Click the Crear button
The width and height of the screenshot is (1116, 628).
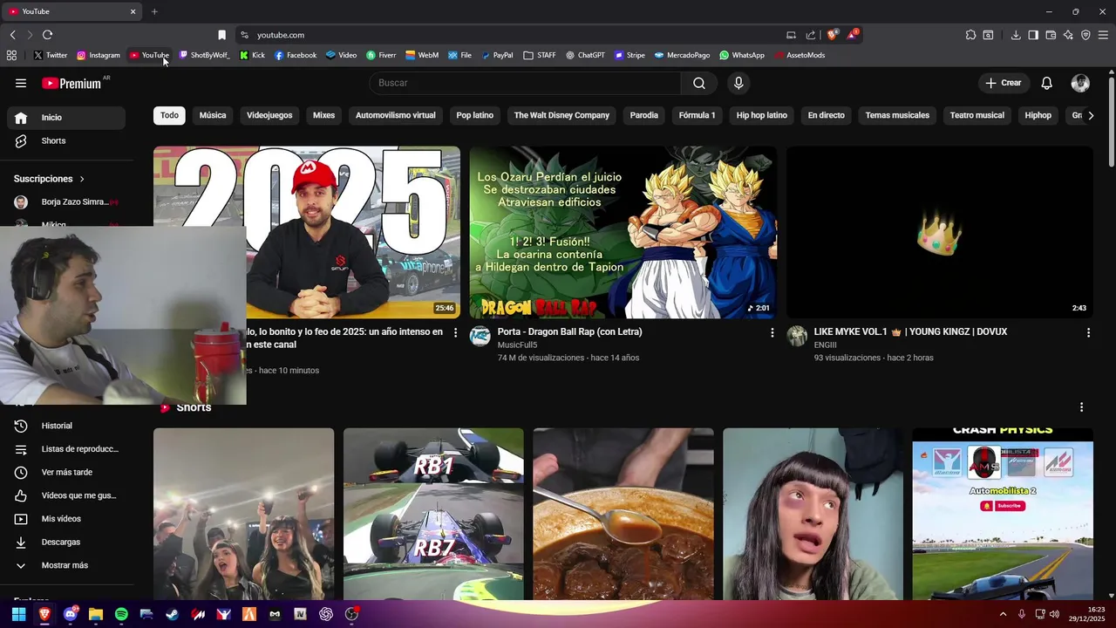click(x=1003, y=83)
